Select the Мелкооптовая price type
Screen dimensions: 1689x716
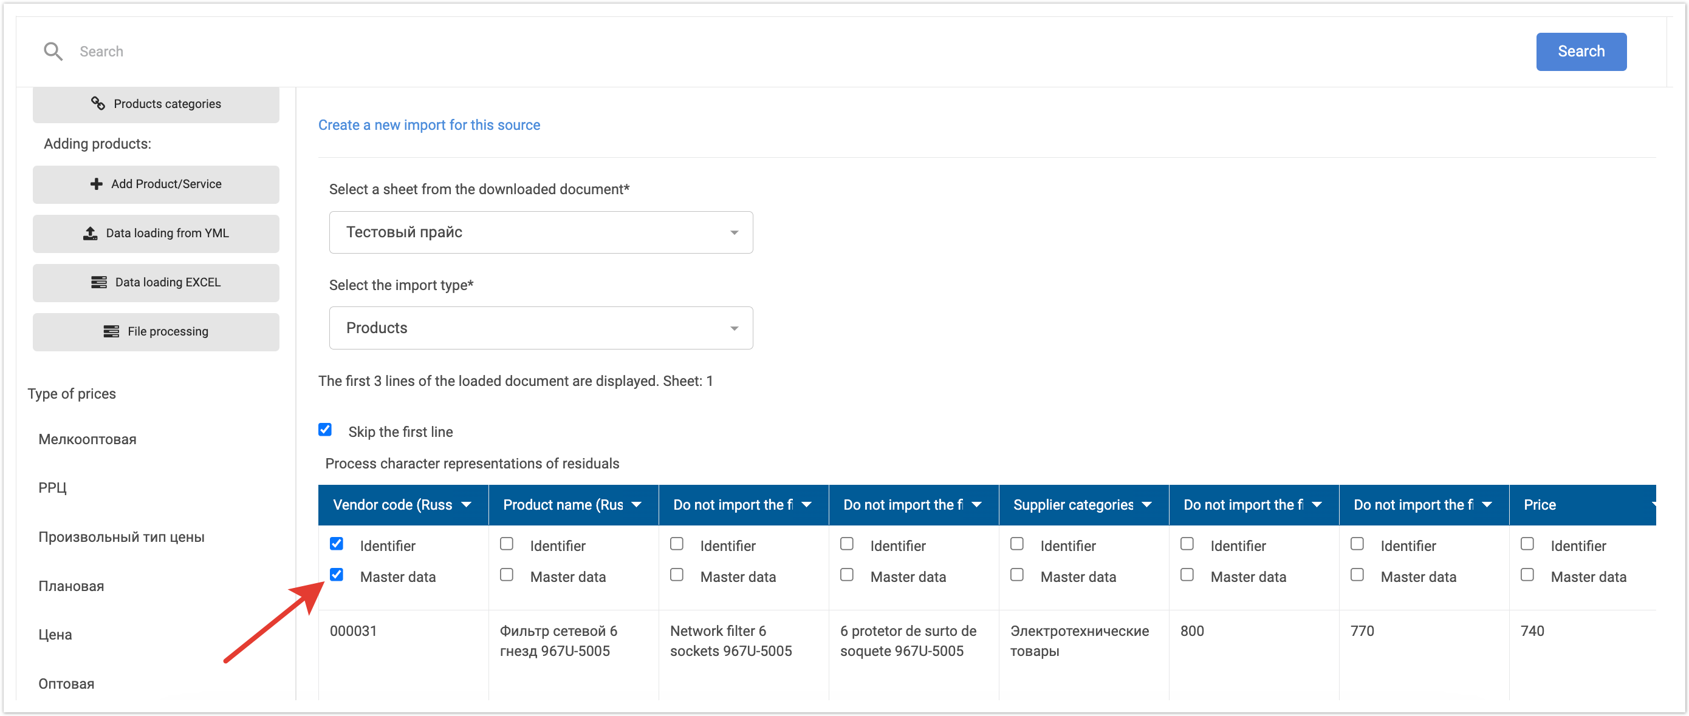coord(87,439)
